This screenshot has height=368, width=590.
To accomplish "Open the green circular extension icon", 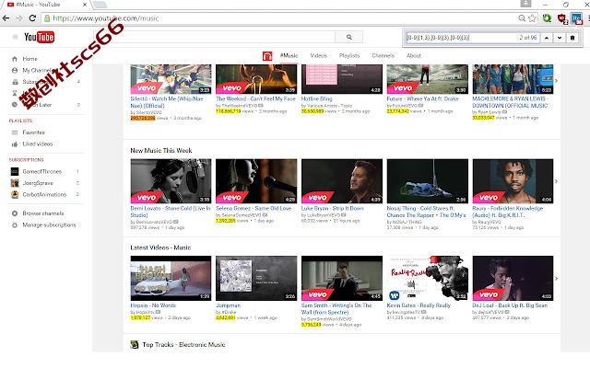I will pos(547,18).
